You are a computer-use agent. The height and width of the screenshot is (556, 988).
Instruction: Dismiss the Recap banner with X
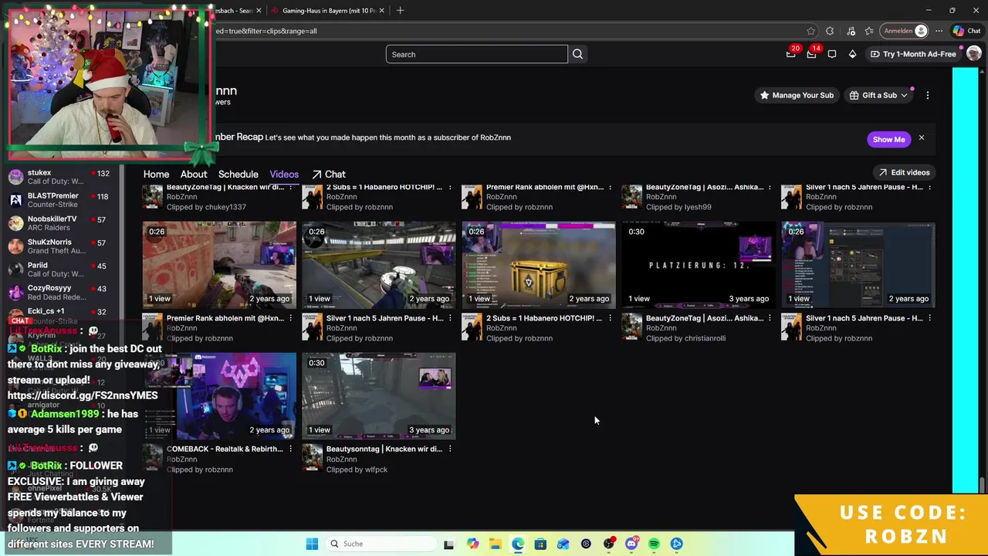pos(921,138)
